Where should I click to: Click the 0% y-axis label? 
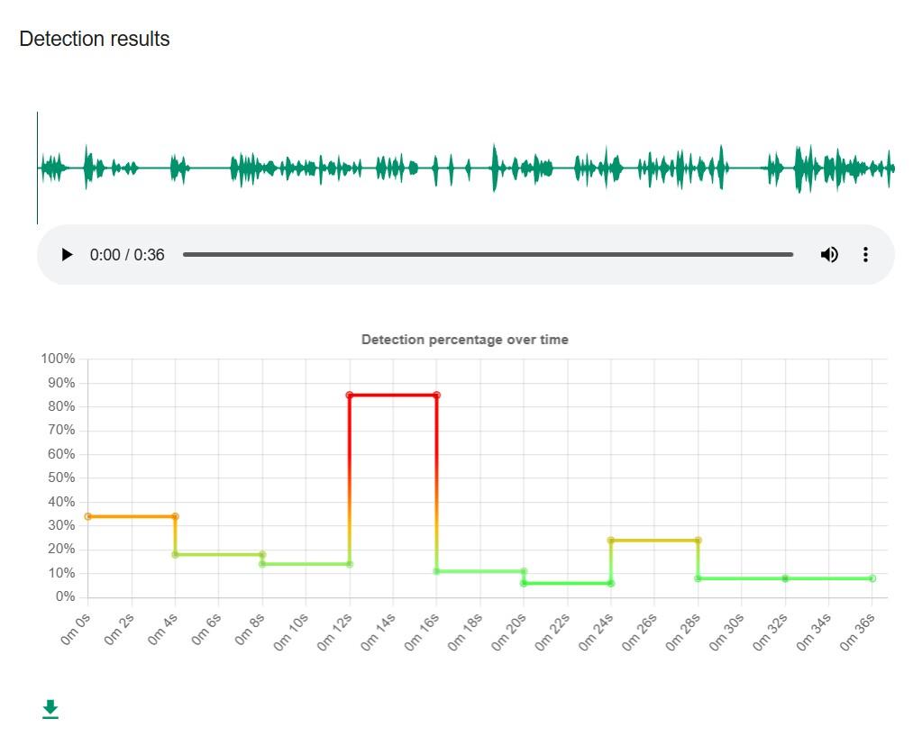[x=65, y=596]
